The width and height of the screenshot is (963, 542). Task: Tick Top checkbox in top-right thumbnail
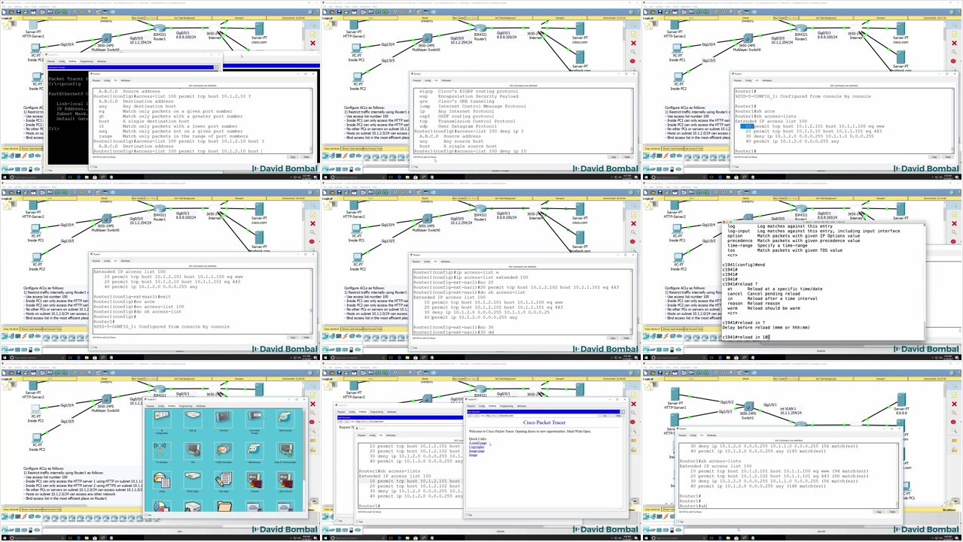click(733, 167)
